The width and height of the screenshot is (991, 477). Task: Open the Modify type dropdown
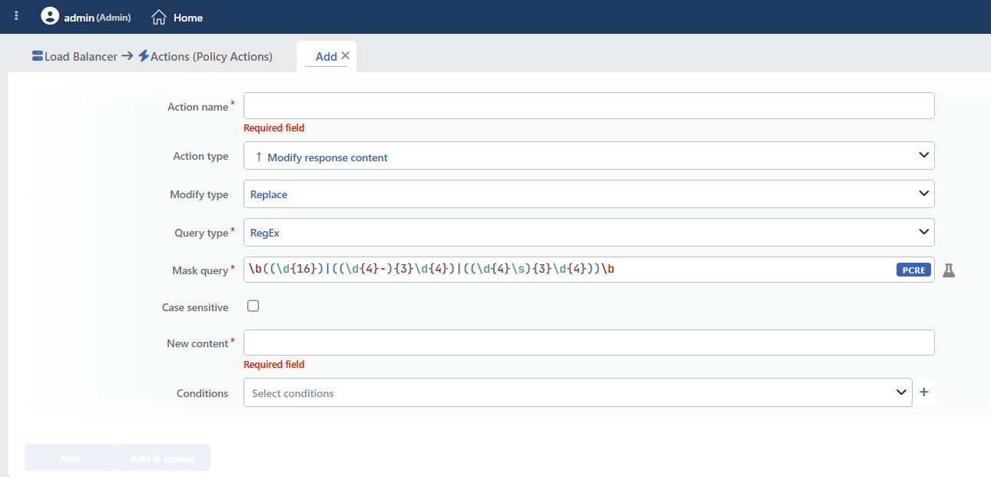[589, 194]
